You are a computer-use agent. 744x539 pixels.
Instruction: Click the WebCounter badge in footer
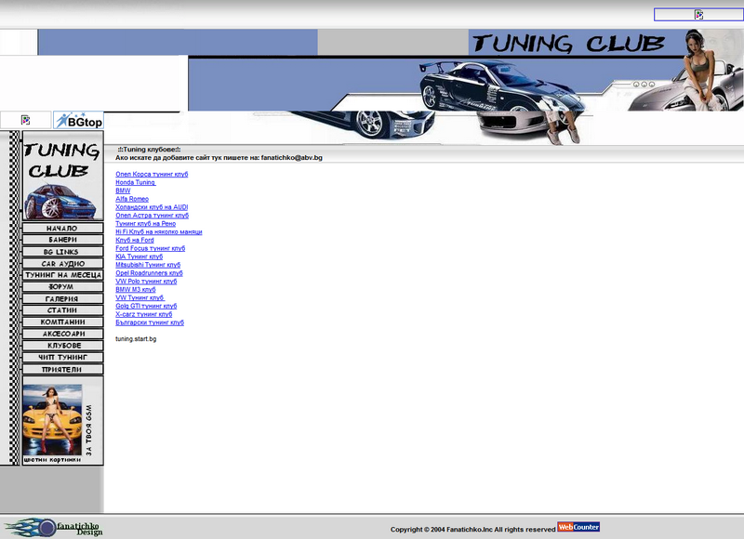pyautogui.click(x=578, y=527)
